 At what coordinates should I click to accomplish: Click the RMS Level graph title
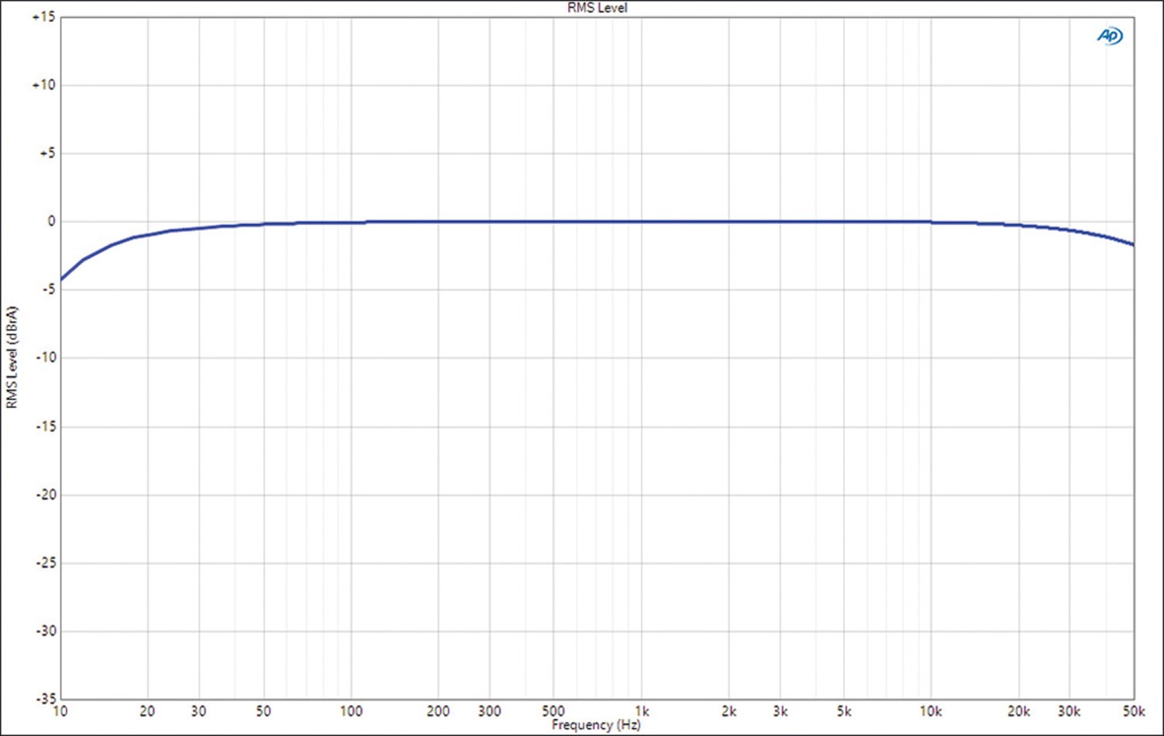pos(597,8)
